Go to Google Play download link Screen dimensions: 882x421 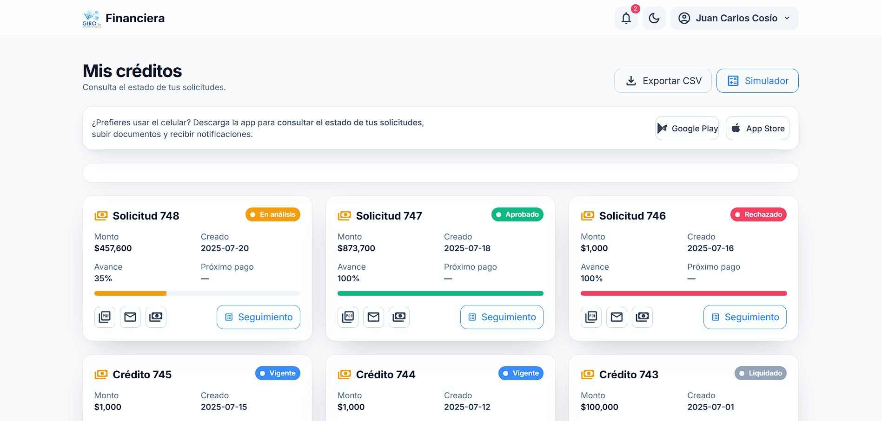pyautogui.click(x=687, y=128)
